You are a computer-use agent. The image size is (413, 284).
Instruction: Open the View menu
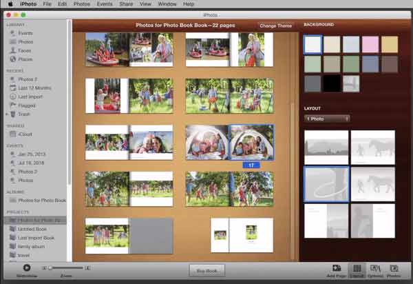point(145,3)
